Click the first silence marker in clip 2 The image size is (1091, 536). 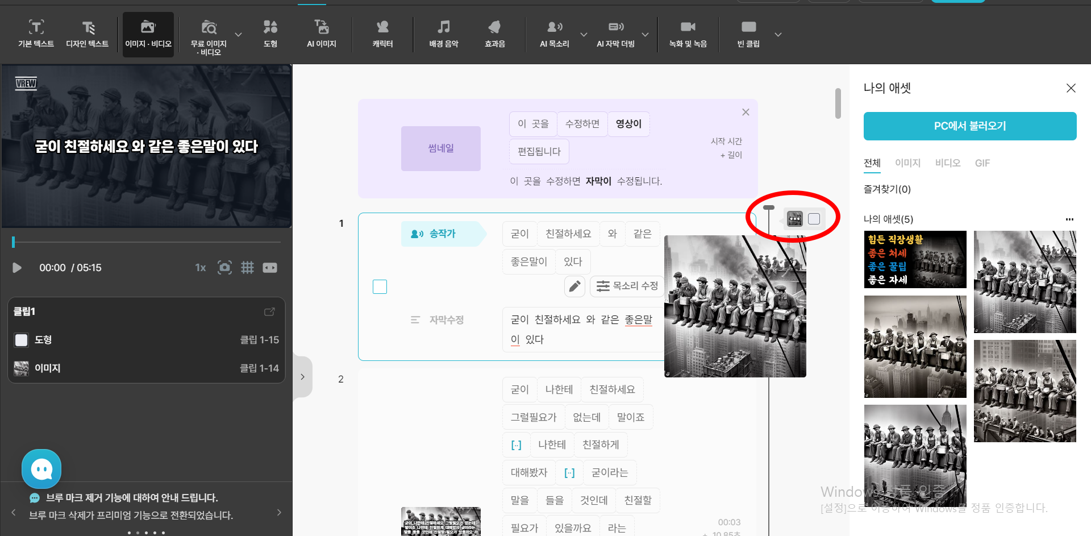point(516,445)
